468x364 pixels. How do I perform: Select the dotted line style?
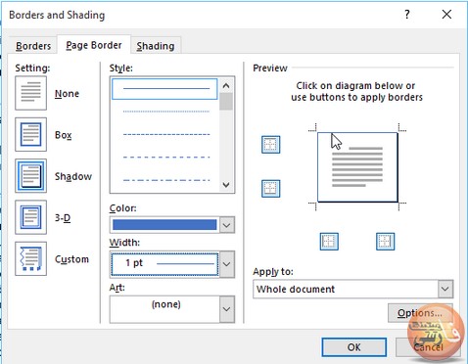pos(166,112)
